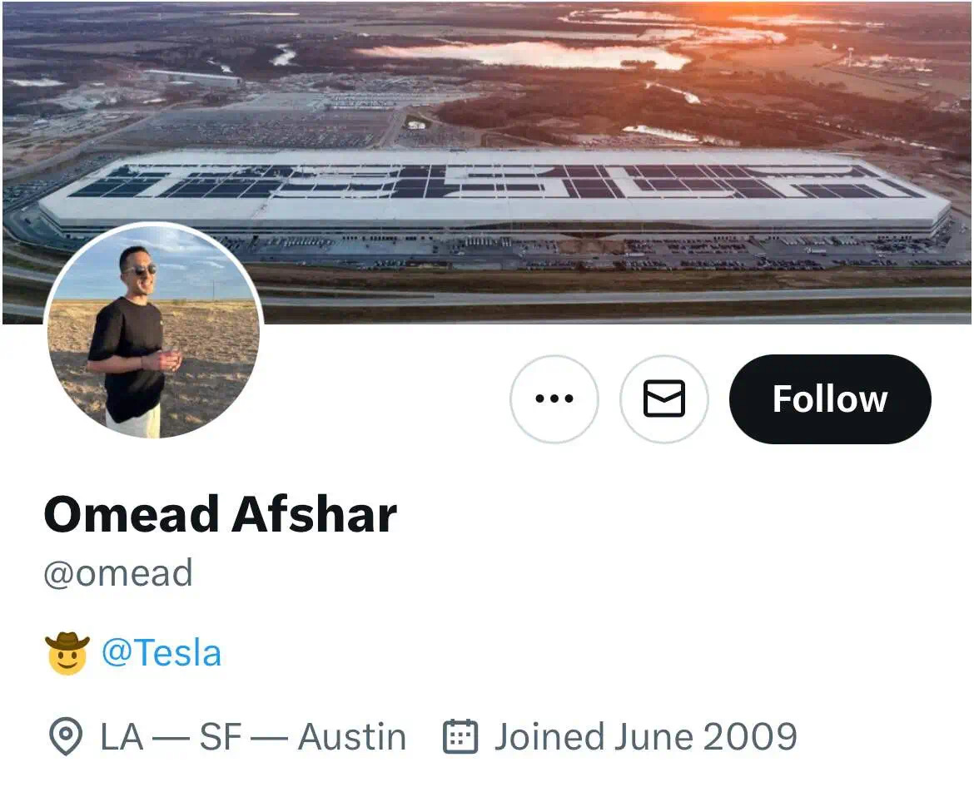The width and height of the screenshot is (974, 792).
Task: Click the display name Omead Afshar
Action: [220, 515]
